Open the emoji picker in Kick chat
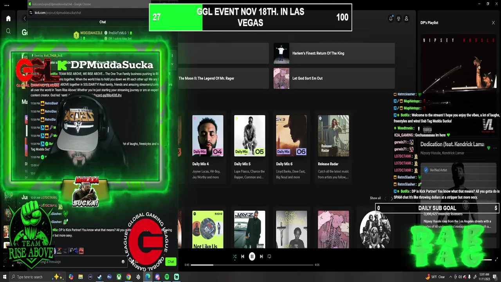Image resolution: width=501 pixels, height=282 pixels. click(123, 262)
